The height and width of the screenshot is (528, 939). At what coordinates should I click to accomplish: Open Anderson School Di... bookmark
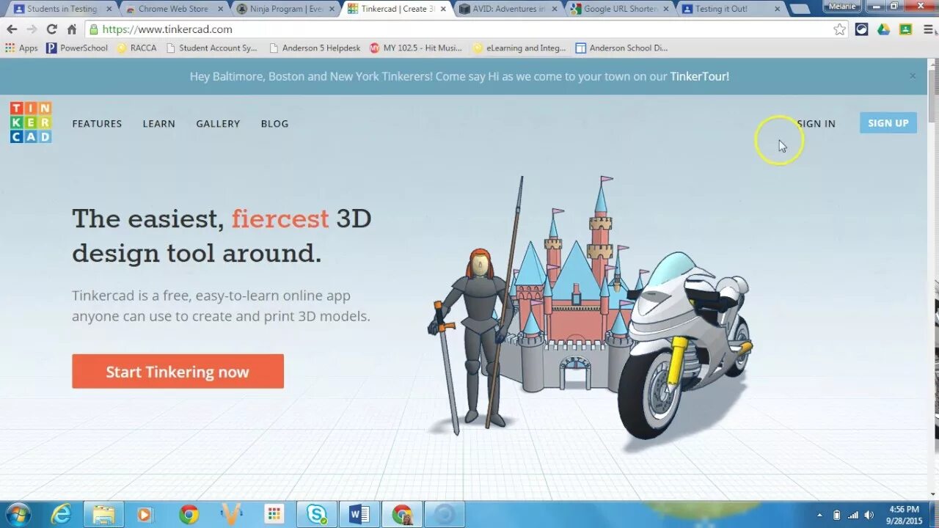pos(622,48)
